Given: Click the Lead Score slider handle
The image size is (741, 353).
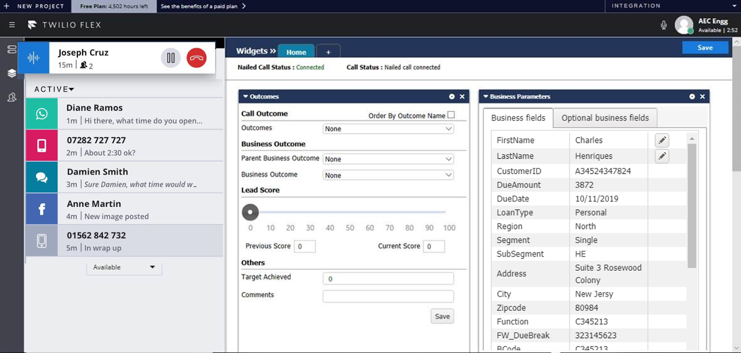Looking at the screenshot, I should 250,212.
